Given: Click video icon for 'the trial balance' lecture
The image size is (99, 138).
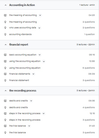Looking at the screenshot, I should point(5,126).
